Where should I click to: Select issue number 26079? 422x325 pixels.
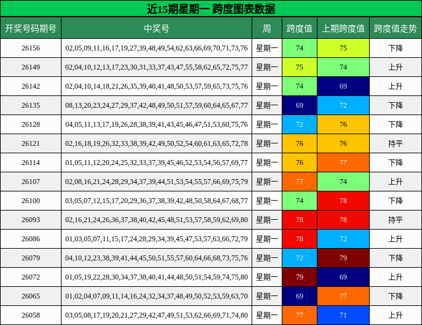pos(31,259)
